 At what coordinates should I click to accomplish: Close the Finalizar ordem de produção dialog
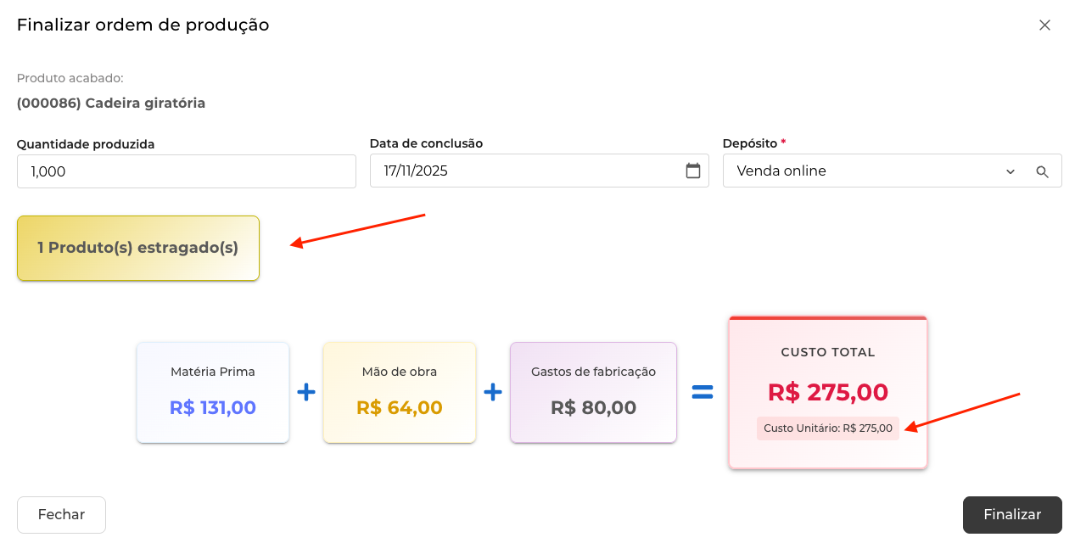point(1044,25)
